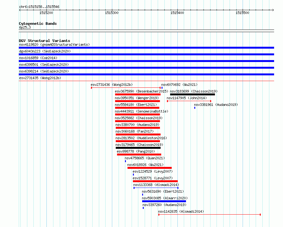Click the red bar under nsv4443911
The image size is (283, 227).
tap(138, 114)
